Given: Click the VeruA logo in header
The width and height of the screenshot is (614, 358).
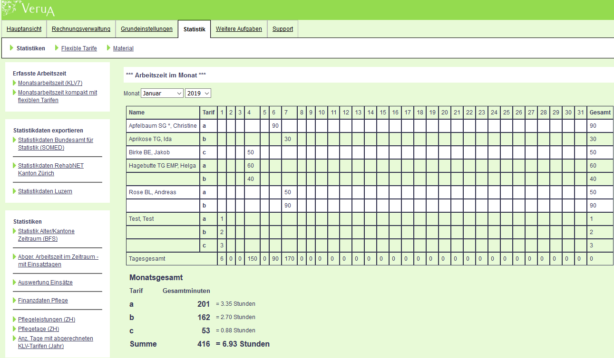Looking at the screenshot, I should 29,8.
